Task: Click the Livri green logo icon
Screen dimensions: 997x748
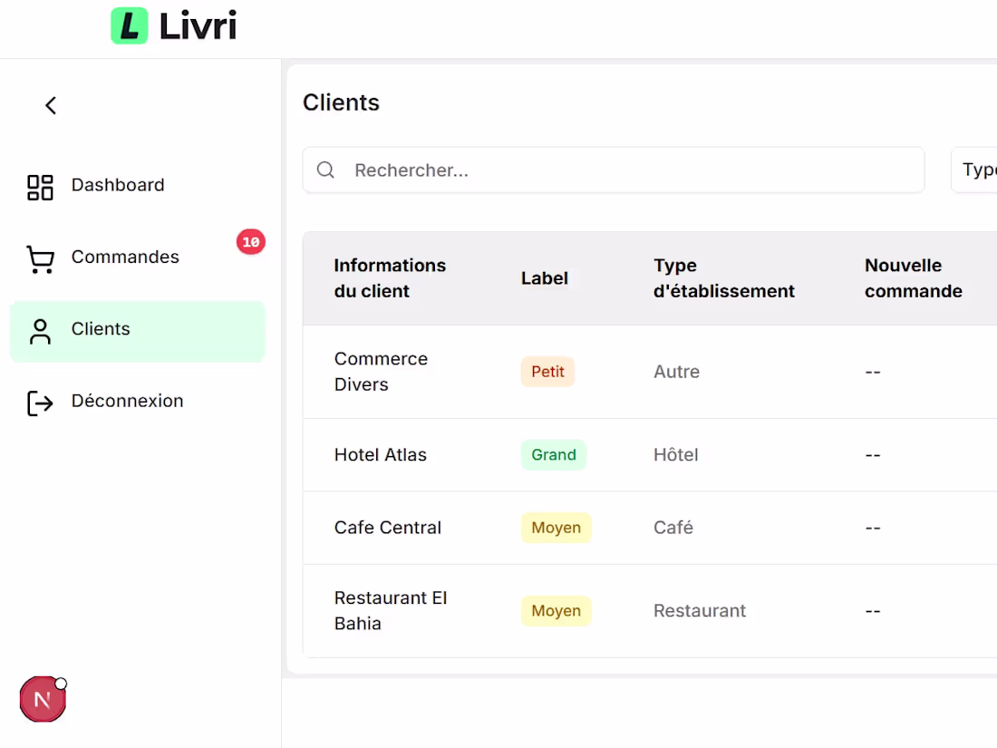Action: click(129, 26)
